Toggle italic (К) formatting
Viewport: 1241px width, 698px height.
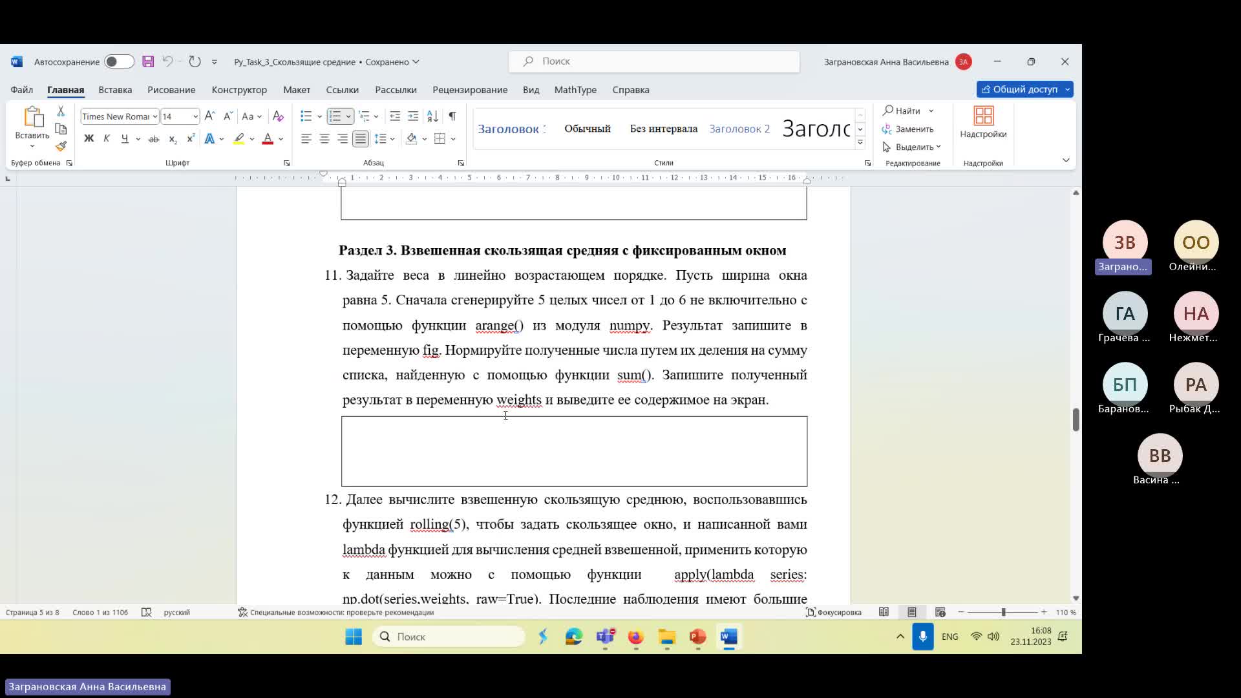pos(107,139)
